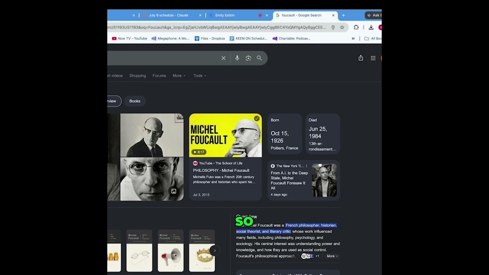Click the location pin icon in address bar
The height and width of the screenshot is (275, 489).
[x=333, y=27]
